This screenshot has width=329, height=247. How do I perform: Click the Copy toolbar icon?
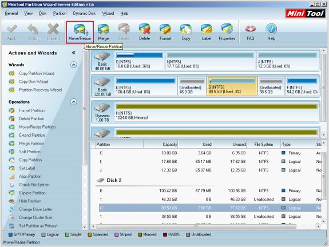(x=186, y=32)
